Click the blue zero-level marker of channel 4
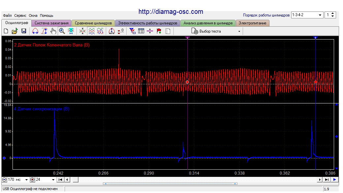This screenshot has height=193, width=343. click(x=4, y=158)
